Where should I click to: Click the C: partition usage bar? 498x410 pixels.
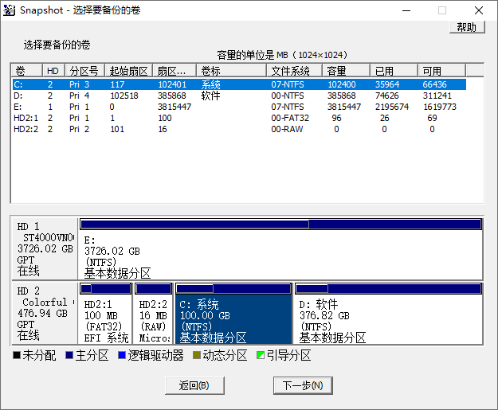(x=233, y=289)
